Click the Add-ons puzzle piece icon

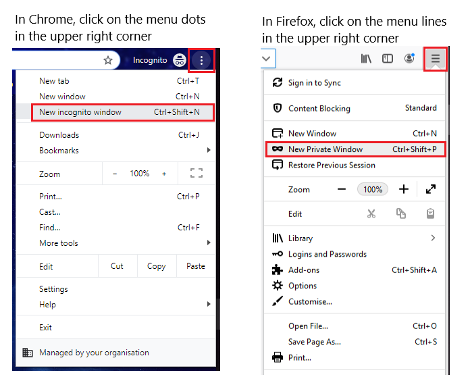pyautogui.click(x=278, y=270)
